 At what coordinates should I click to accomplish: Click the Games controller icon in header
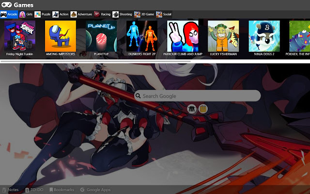click(6, 5)
